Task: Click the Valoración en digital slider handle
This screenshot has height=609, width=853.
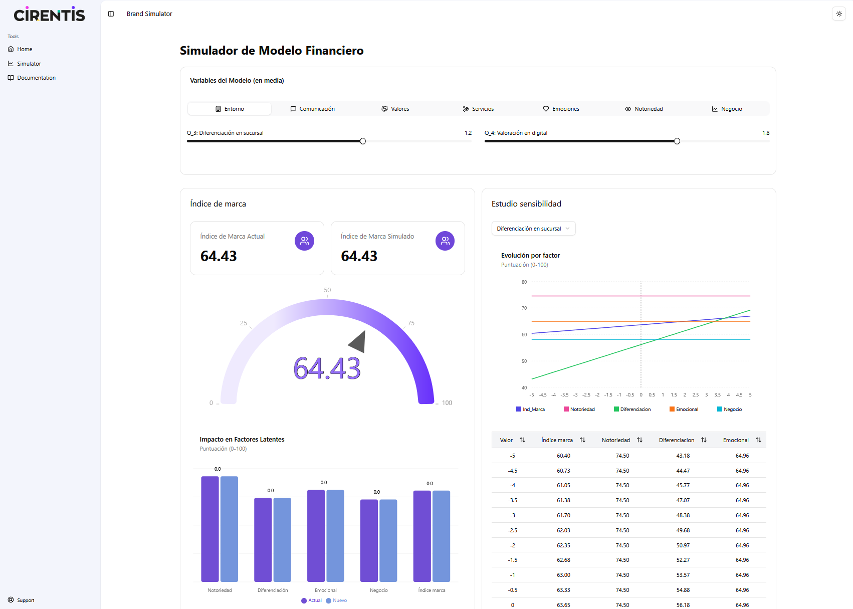Action: coord(677,141)
